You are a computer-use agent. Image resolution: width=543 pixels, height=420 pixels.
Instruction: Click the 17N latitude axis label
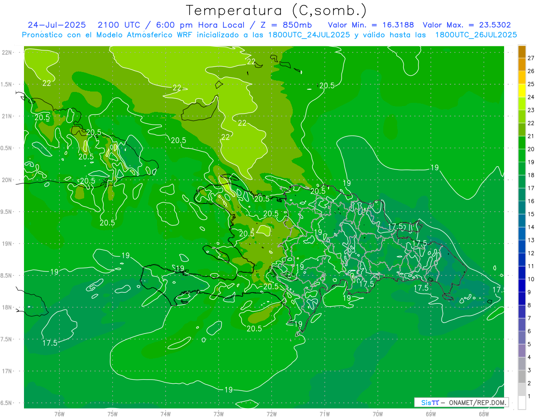pyautogui.click(x=7, y=371)
